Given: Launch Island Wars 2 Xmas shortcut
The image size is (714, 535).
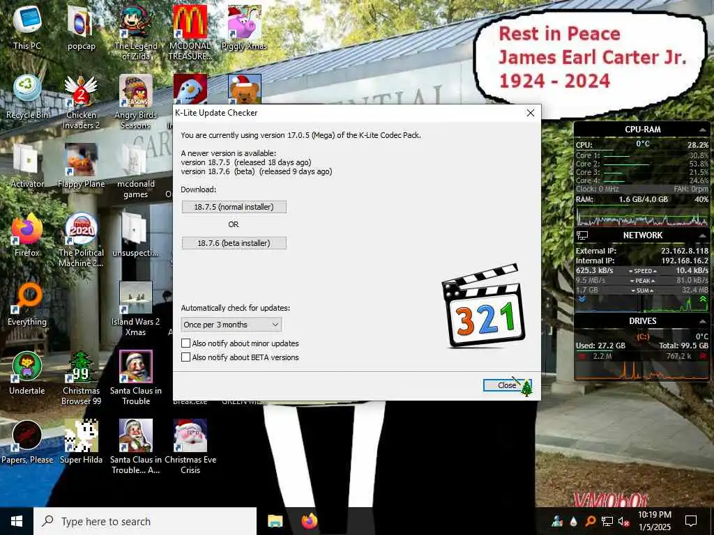Looking at the screenshot, I should pos(136,309).
